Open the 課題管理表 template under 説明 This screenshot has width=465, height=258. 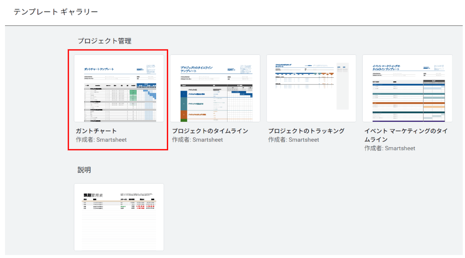(119, 217)
